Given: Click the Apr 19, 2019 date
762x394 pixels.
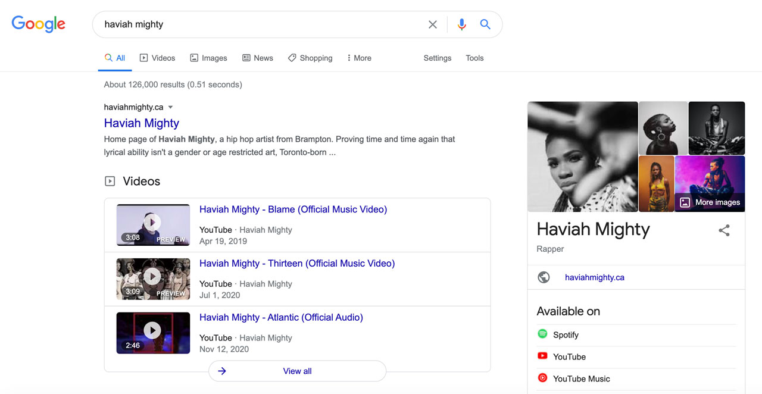Looking at the screenshot, I should [223, 241].
